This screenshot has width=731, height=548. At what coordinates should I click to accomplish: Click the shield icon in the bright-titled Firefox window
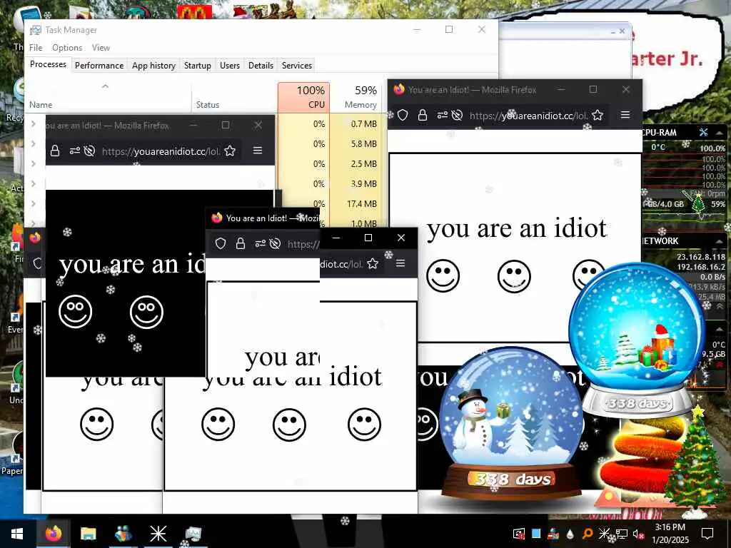[221, 243]
